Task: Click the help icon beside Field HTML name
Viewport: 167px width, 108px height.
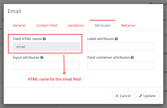Action: click(x=44, y=39)
